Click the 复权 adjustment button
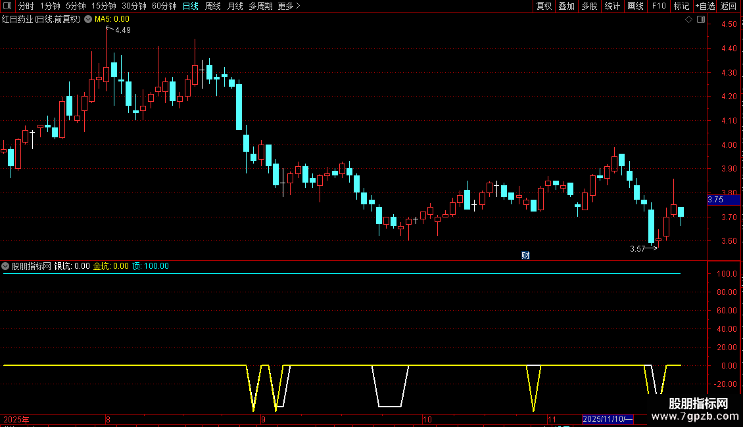Viewport: 743px width, 427px height. tap(544, 6)
